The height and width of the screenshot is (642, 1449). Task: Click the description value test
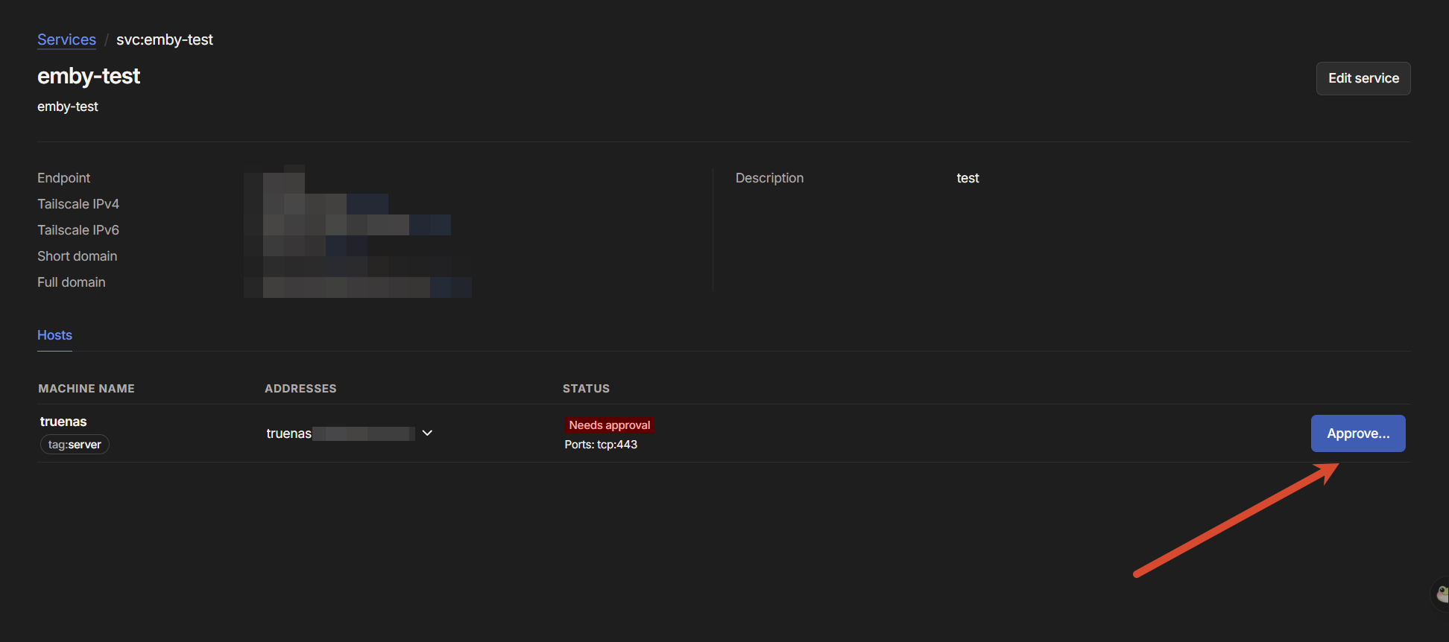pyautogui.click(x=967, y=178)
